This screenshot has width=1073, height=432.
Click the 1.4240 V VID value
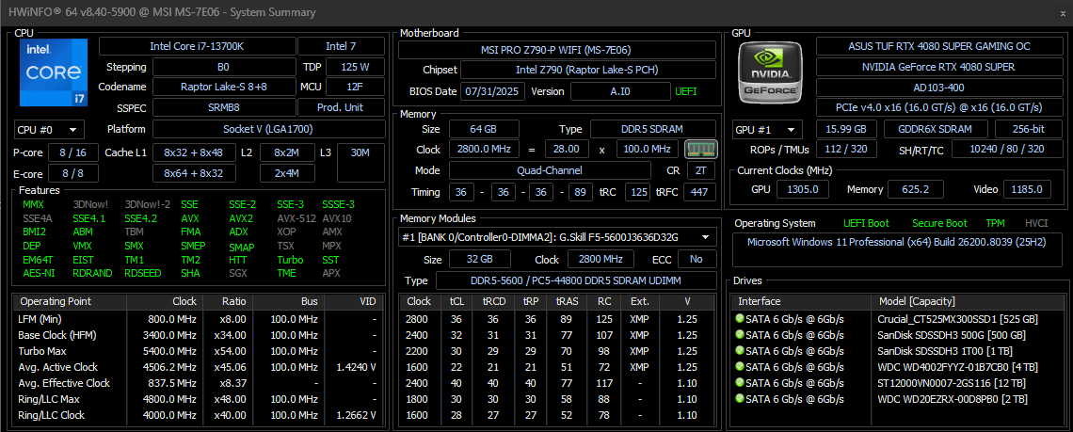[x=355, y=367]
